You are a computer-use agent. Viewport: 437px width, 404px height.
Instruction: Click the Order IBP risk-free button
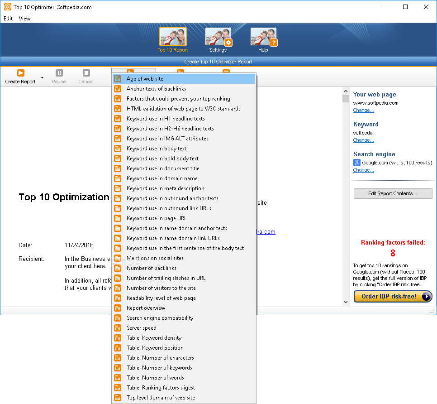pyautogui.click(x=393, y=296)
